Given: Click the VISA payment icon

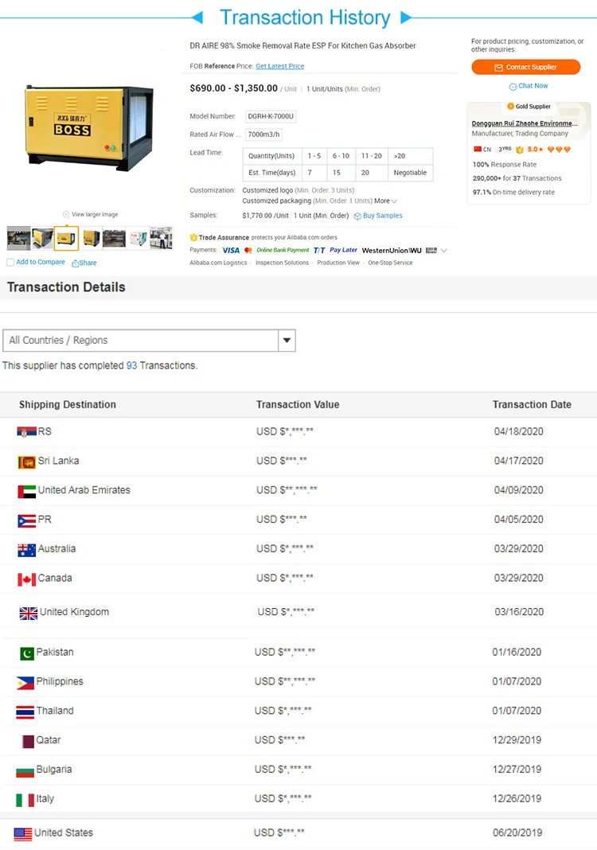Looking at the screenshot, I should click(x=231, y=251).
